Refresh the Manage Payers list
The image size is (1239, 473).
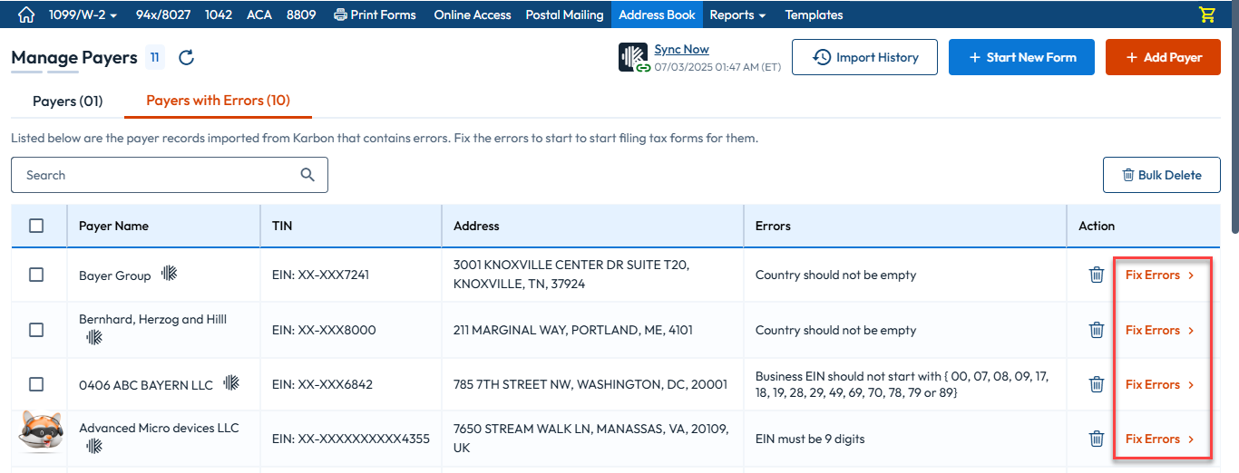click(x=186, y=58)
